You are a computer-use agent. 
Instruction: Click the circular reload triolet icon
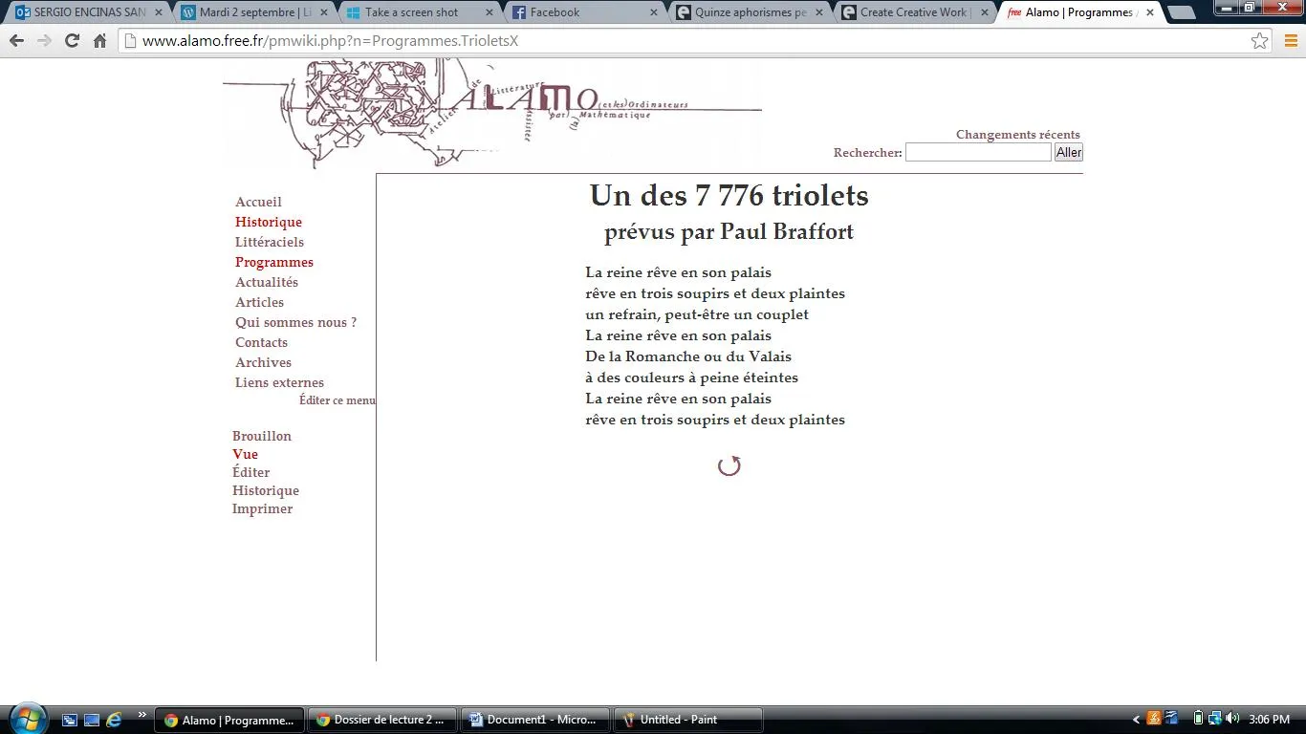click(x=729, y=465)
